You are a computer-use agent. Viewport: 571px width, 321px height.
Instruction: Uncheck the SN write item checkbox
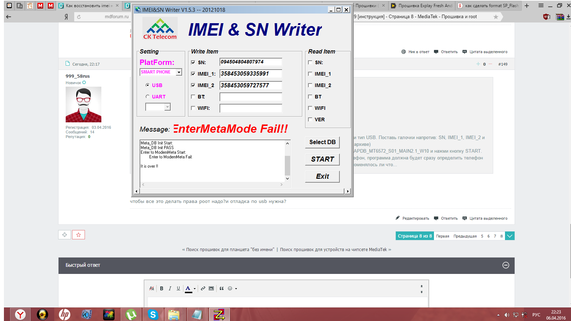pos(193,62)
